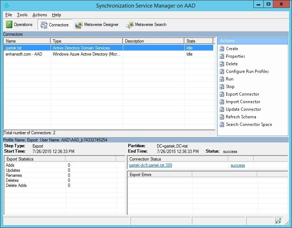Choose the Delete connector action
The image size is (292, 228).
pyautogui.click(x=232, y=64)
